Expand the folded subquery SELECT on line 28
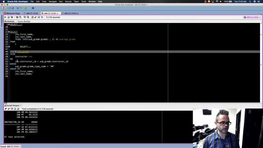The image size is (263, 148). pos(9,46)
